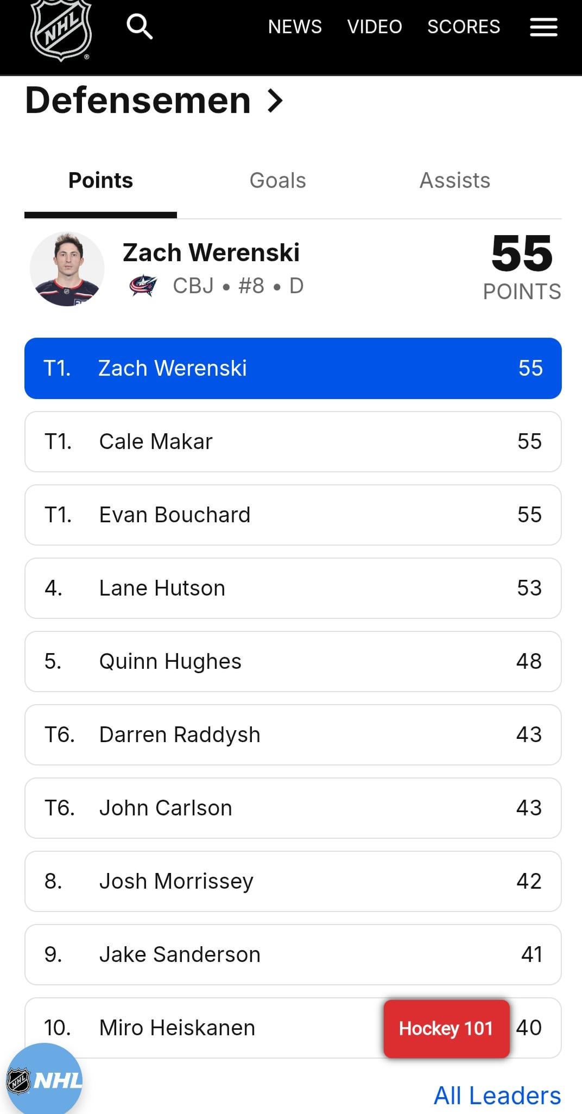Switch to the Assists tab
The width and height of the screenshot is (582, 1114).
pyautogui.click(x=454, y=181)
